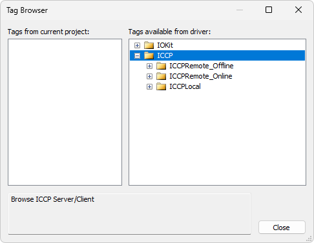Expand the ICCPRemote_Online node
Screen dimensions: 314x243
pyautogui.click(x=149, y=76)
